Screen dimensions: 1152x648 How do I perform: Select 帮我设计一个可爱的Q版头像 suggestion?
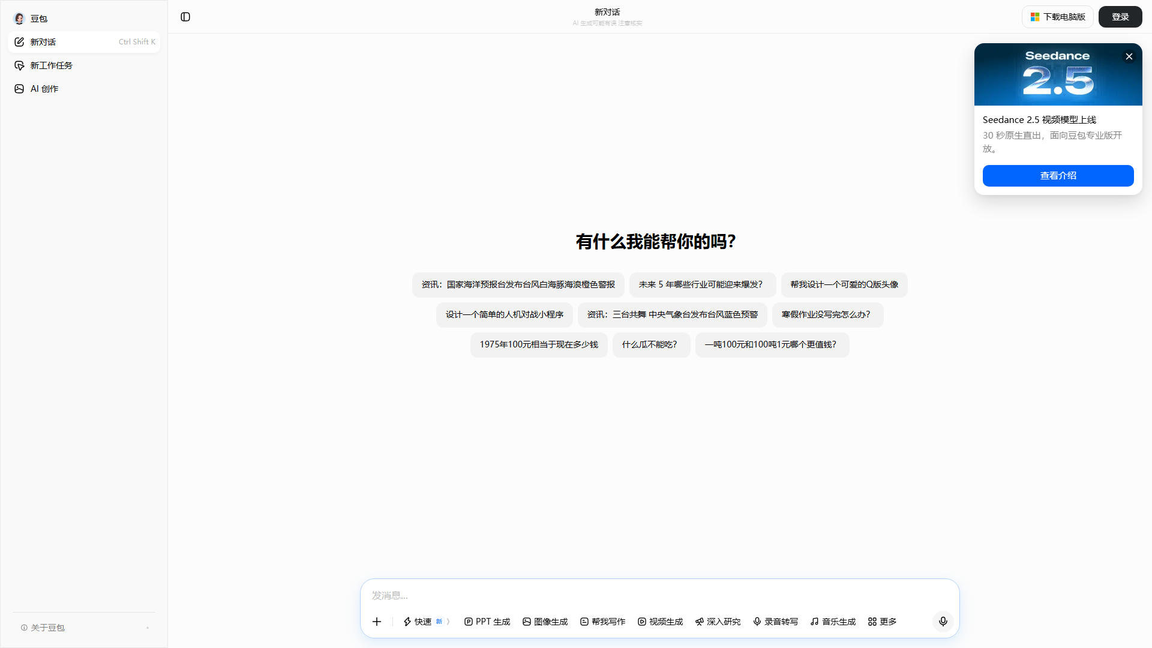coord(844,285)
